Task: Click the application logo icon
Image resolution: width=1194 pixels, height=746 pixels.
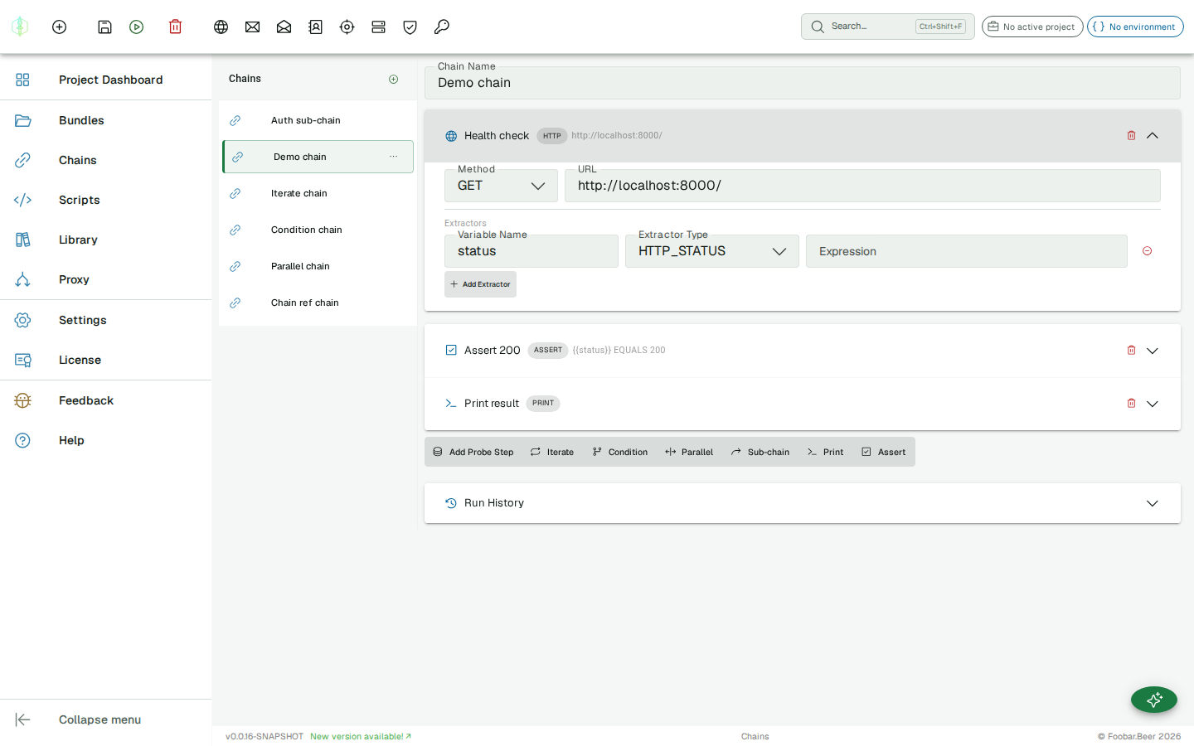Action: pyautogui.click(x=20, y=27)
